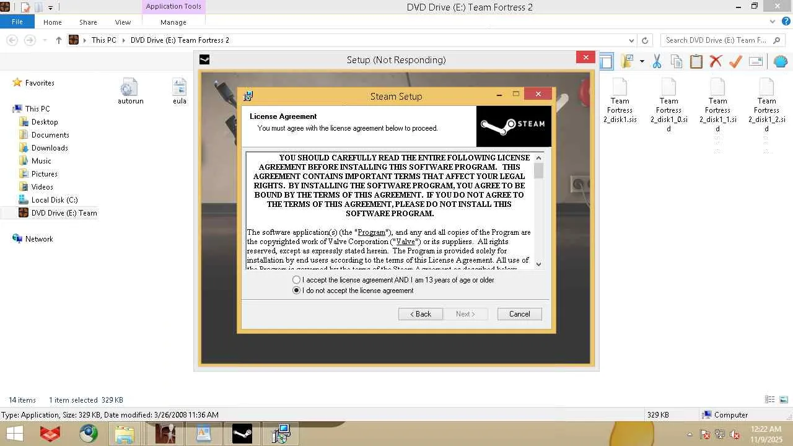
Task: Expand the This PC breadcrumb chevron
Action: [x=124, y=40]
